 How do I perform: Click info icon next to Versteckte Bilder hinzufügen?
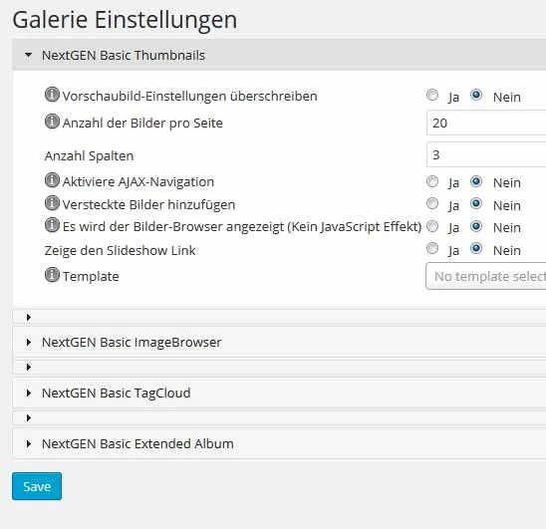[52, 202]
